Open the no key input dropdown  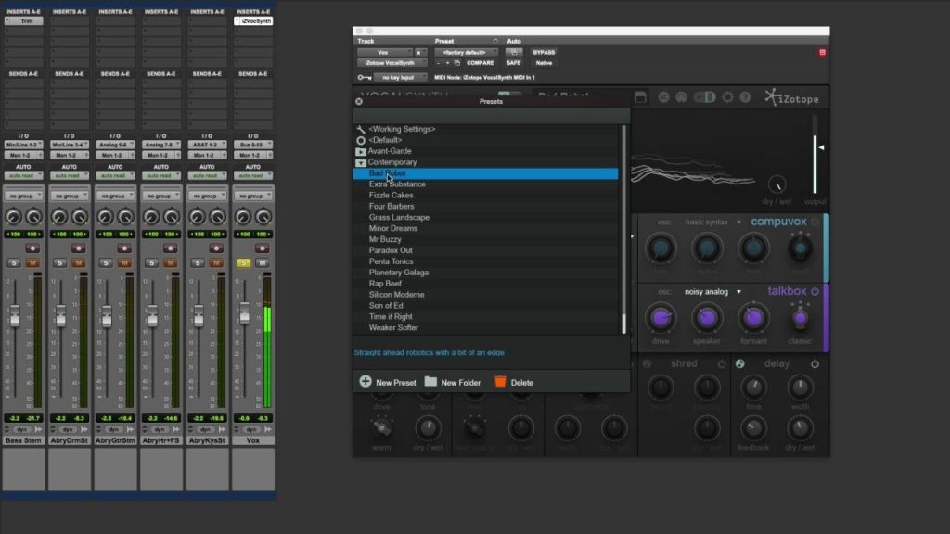pos(399,78)
